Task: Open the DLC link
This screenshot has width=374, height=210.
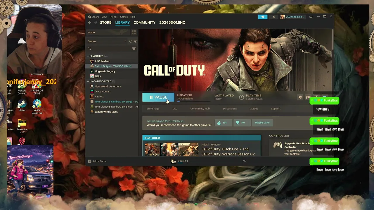Action: [175, 108]
